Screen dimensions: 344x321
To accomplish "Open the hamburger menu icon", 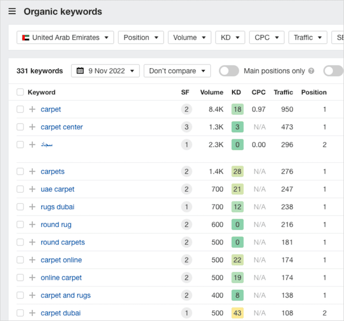I will tap(12, 11).
